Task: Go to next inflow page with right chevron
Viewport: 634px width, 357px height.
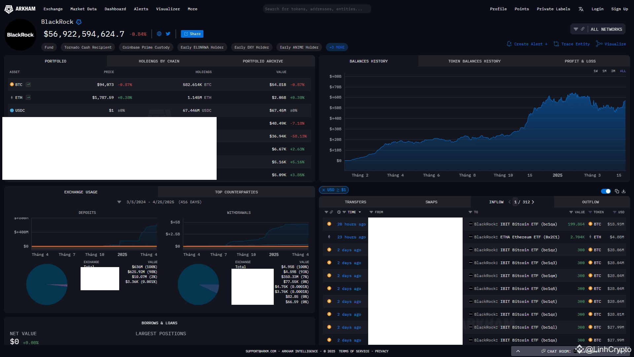Action: (x=533, y=202)
